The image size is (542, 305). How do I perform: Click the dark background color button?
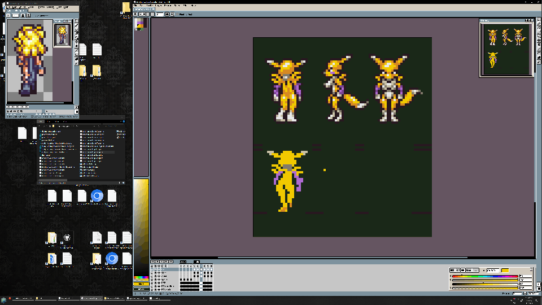(140, 289)
